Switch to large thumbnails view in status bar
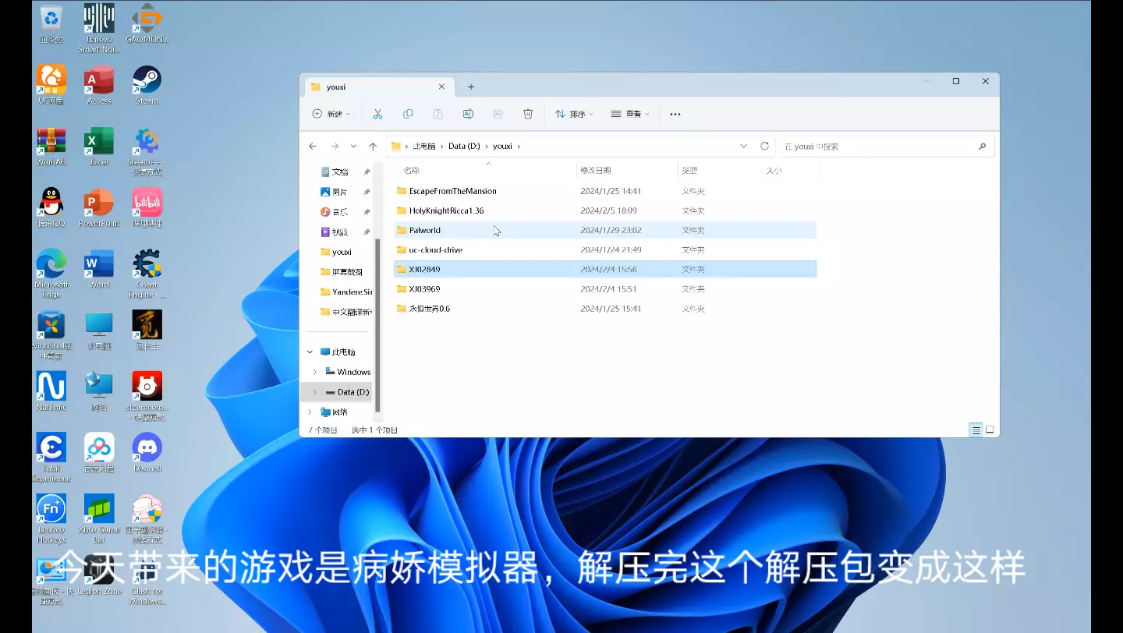The image size is (1123, 633). (990, 430)
